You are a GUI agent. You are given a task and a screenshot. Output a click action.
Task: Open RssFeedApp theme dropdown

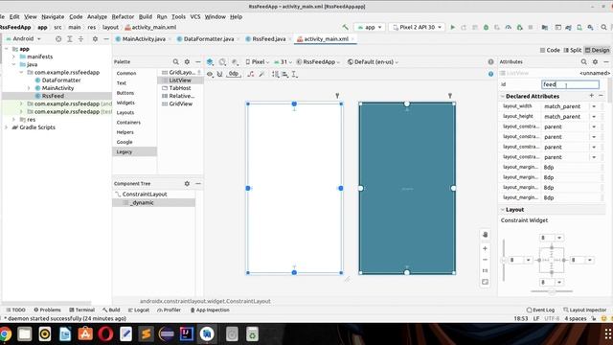click(318, 61)
